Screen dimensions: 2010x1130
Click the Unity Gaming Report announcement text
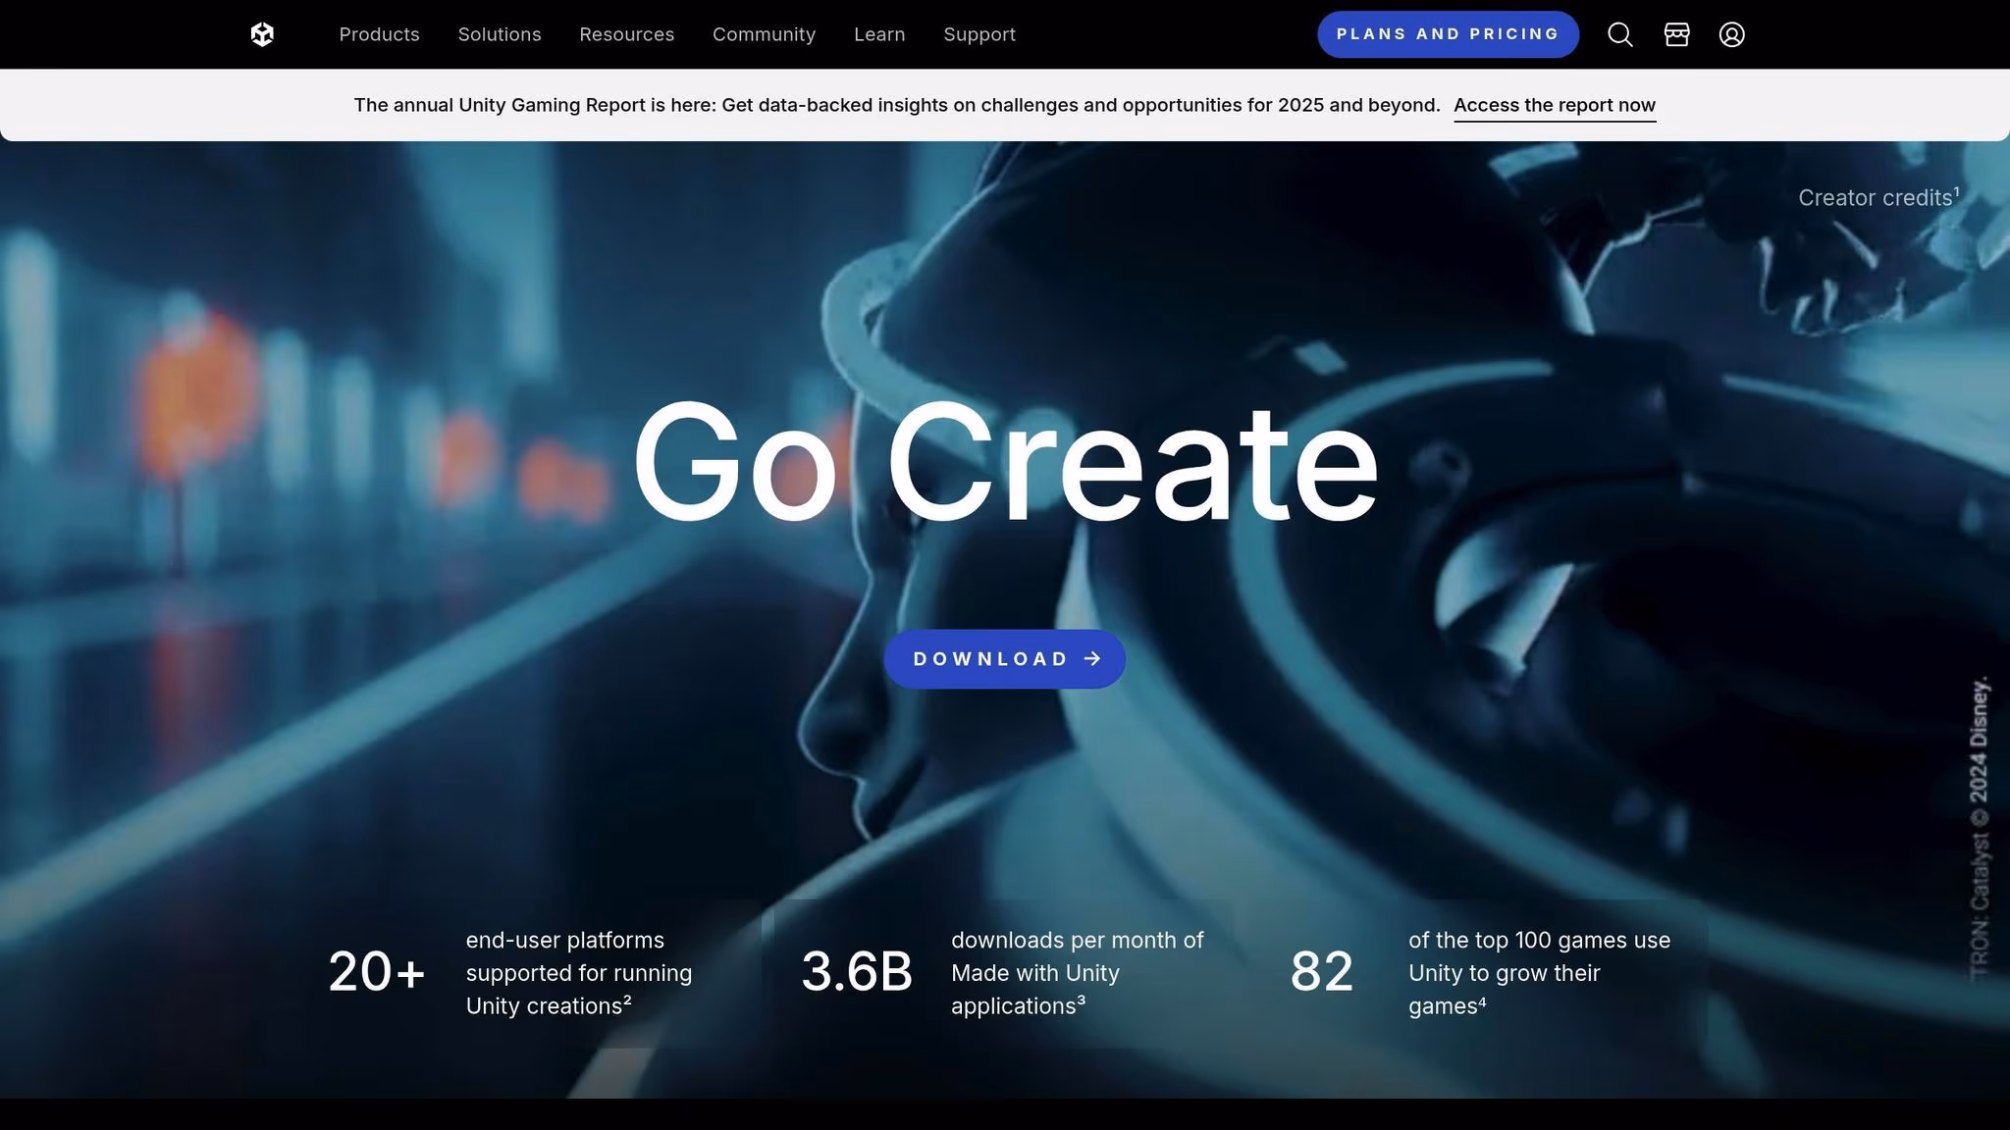[x=897, y=105]
